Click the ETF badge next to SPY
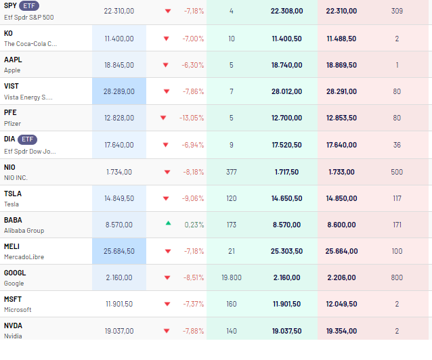This screenshot has width=432, height=360. tap(29, 6)
